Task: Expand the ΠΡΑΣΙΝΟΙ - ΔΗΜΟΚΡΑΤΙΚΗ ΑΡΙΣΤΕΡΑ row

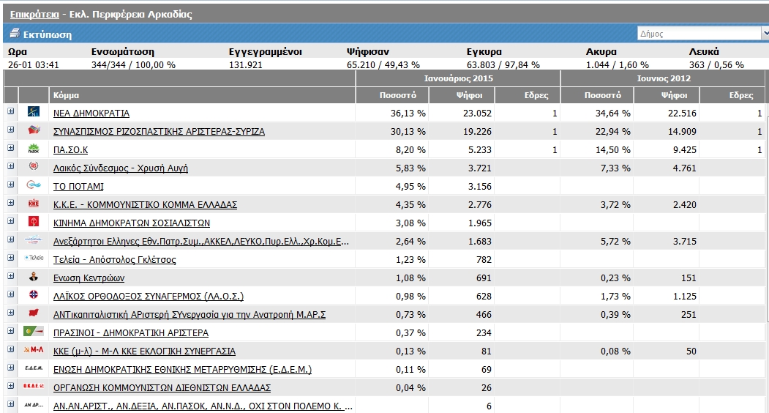Action: click(11, 331)
